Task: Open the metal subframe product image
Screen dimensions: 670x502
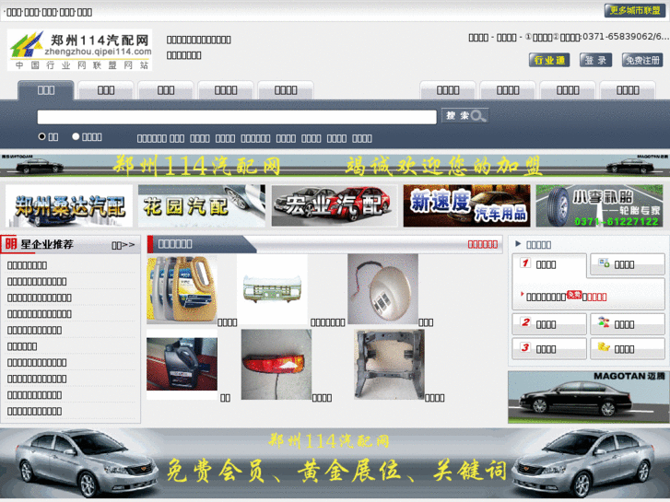Action: (x=389, y=364)
